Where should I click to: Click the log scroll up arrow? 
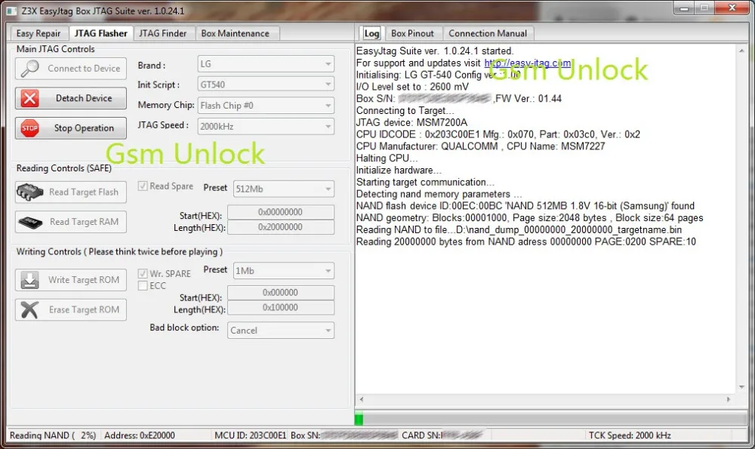click(741, 51)
